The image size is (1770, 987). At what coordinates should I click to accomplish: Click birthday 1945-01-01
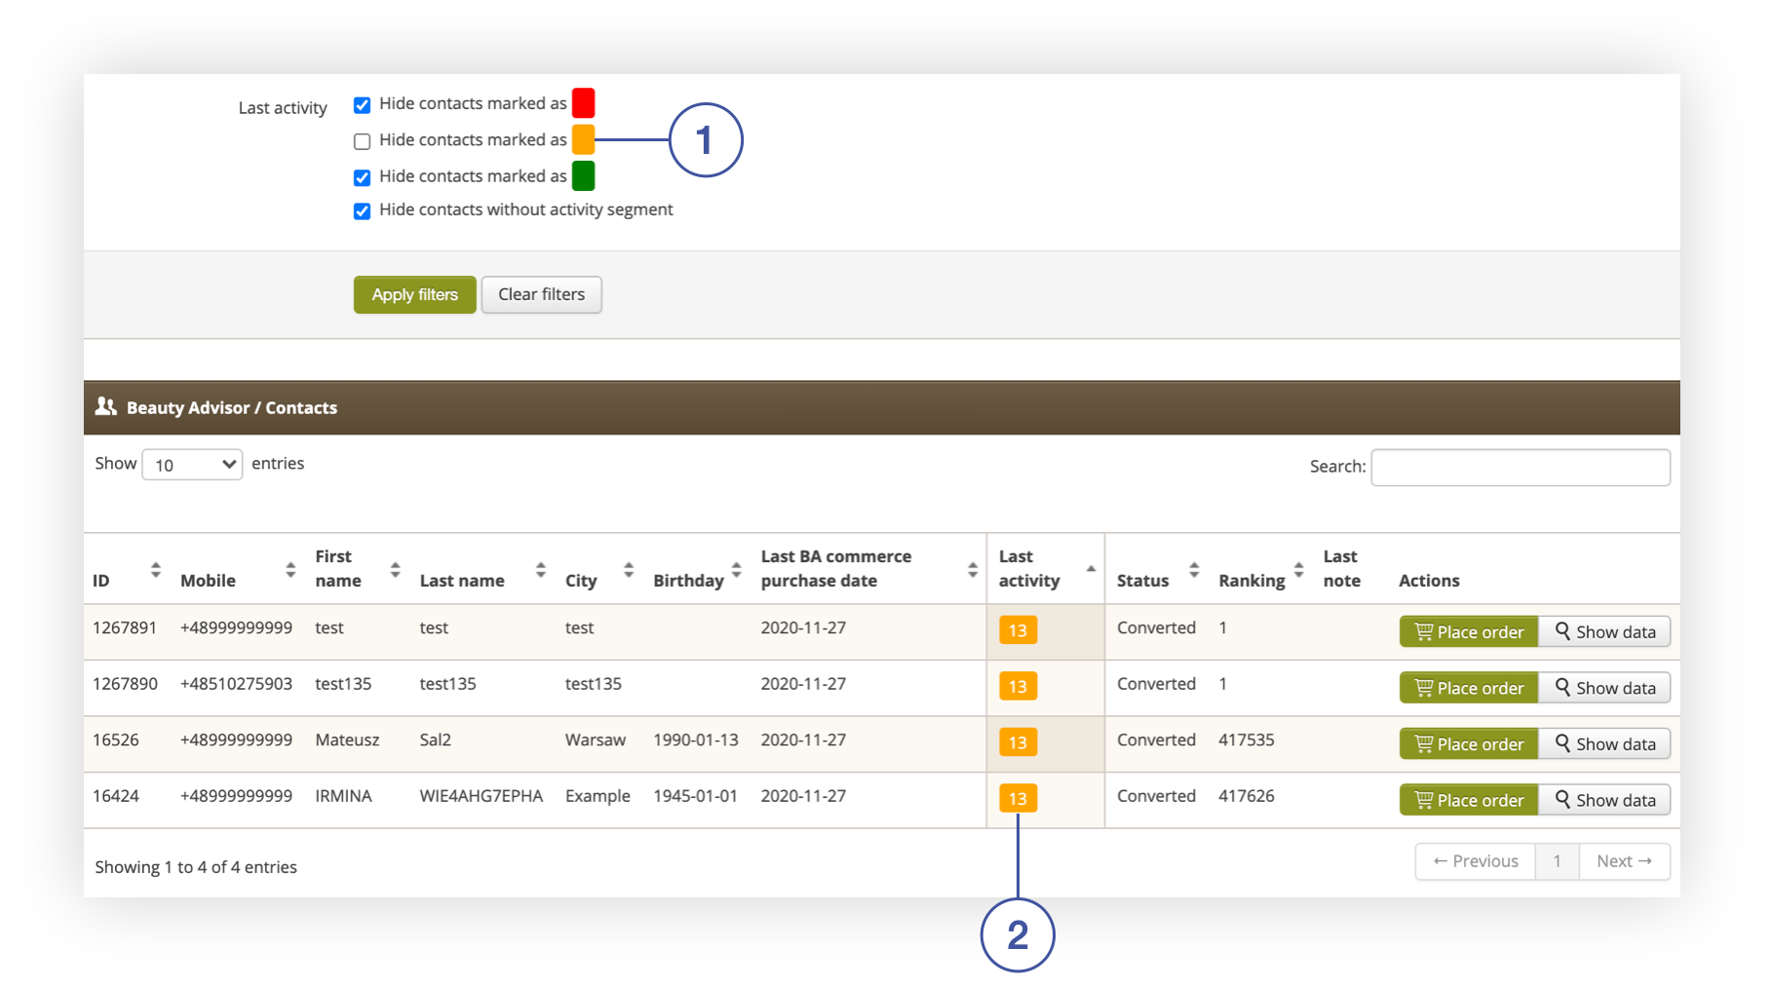click(696, 796)
